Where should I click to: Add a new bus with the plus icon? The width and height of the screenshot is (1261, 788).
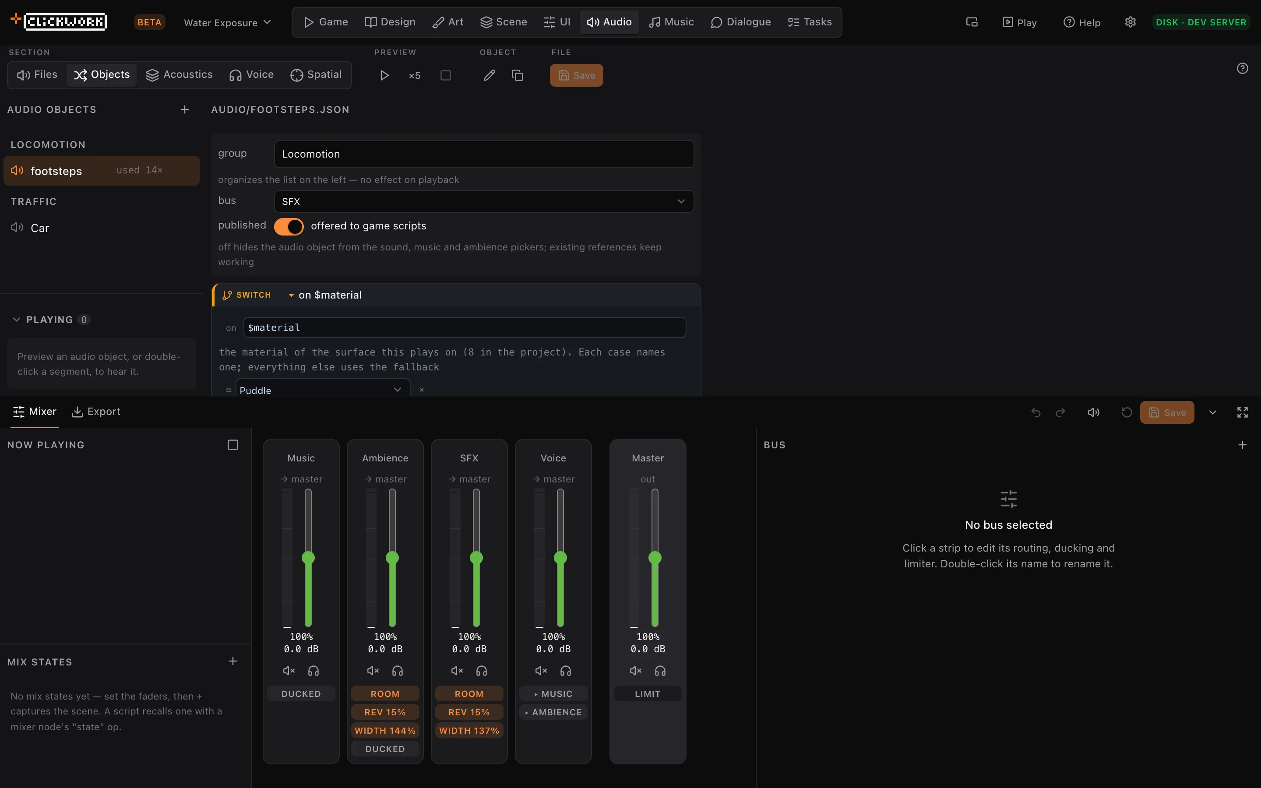point(1242,444)
